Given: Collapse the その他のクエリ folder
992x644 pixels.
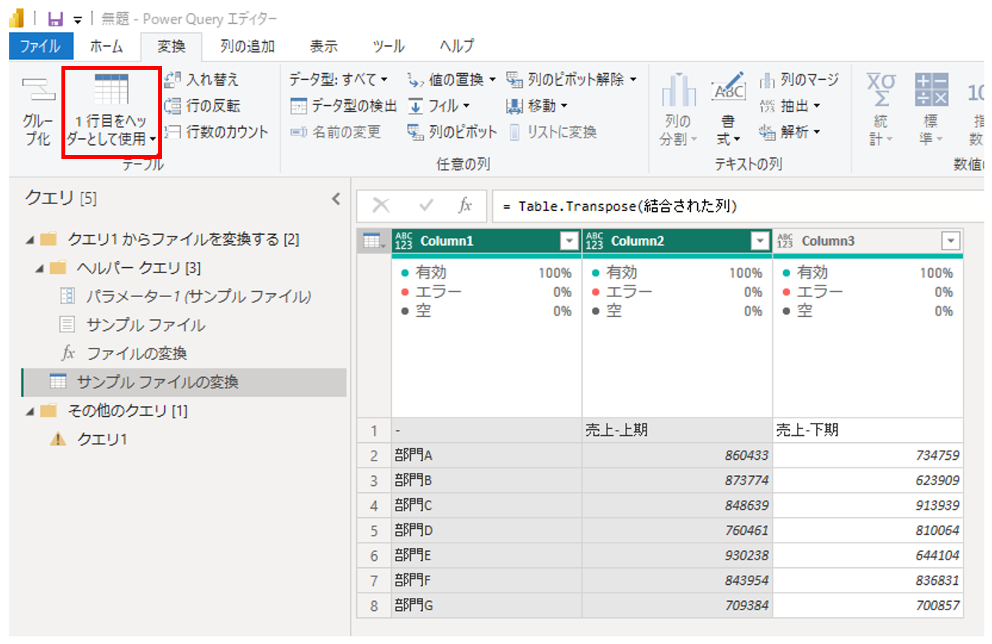Looking at the screenshot, I should tap(29, 411).
